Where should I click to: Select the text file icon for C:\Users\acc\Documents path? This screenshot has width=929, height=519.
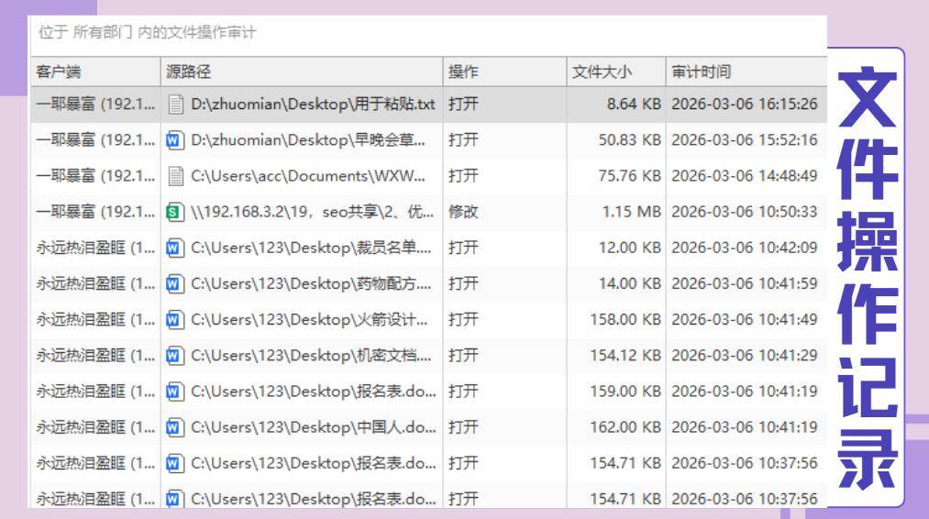tap(176, 176)
